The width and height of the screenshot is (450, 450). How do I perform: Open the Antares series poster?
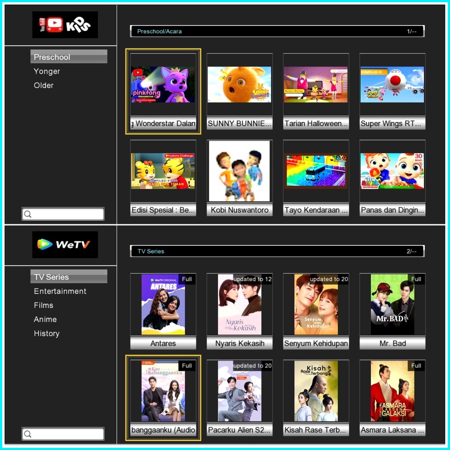click(163, 304)
